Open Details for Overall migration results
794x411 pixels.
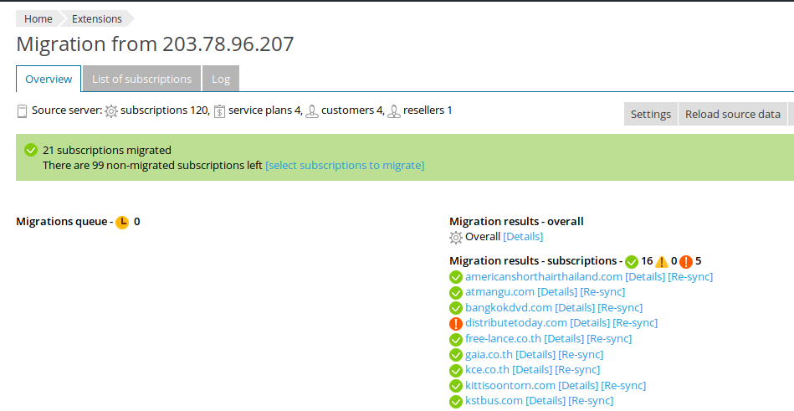tap(523, 237)
